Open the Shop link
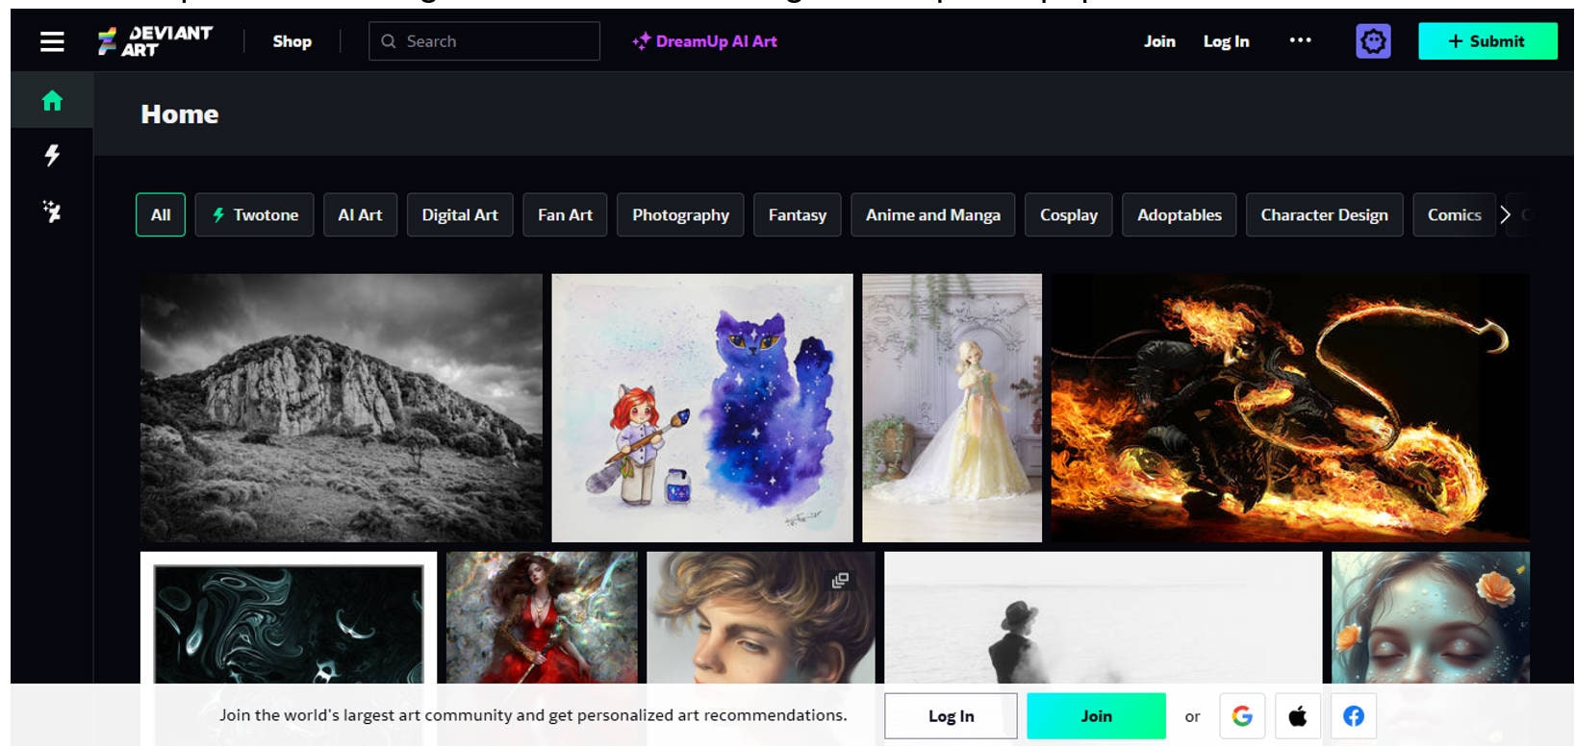This screenshot has width=1575, height=748. pos(292,41)
